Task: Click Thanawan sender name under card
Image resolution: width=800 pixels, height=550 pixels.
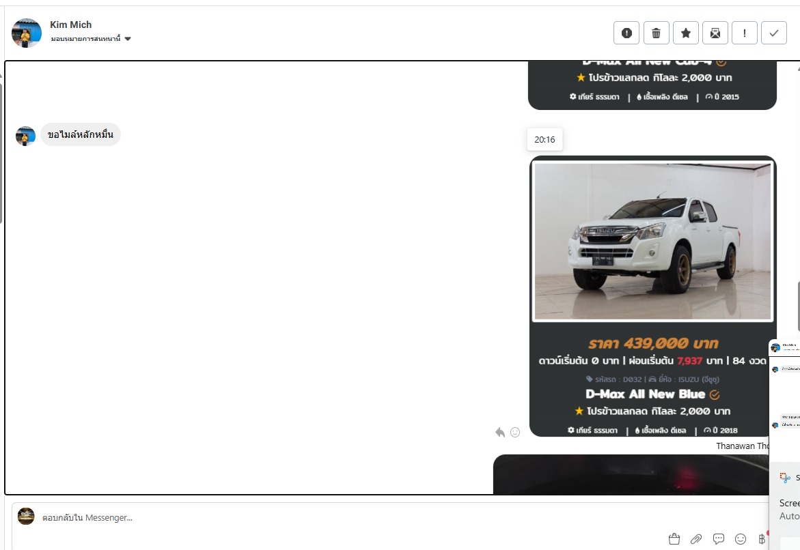Action: tap(743, 446)
